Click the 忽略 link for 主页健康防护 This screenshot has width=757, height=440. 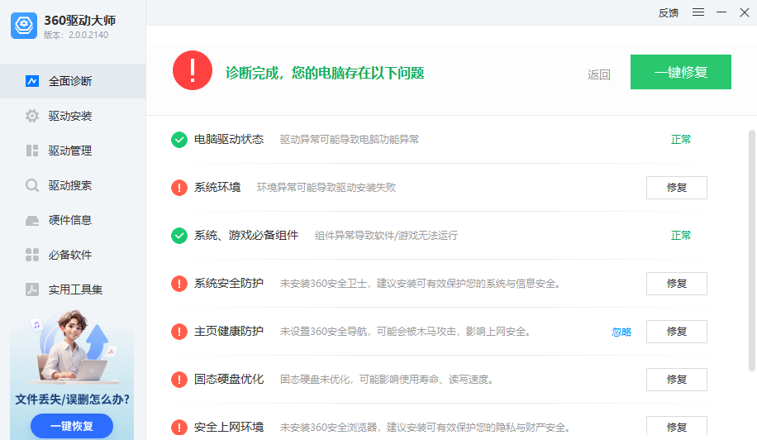point(621,332)
